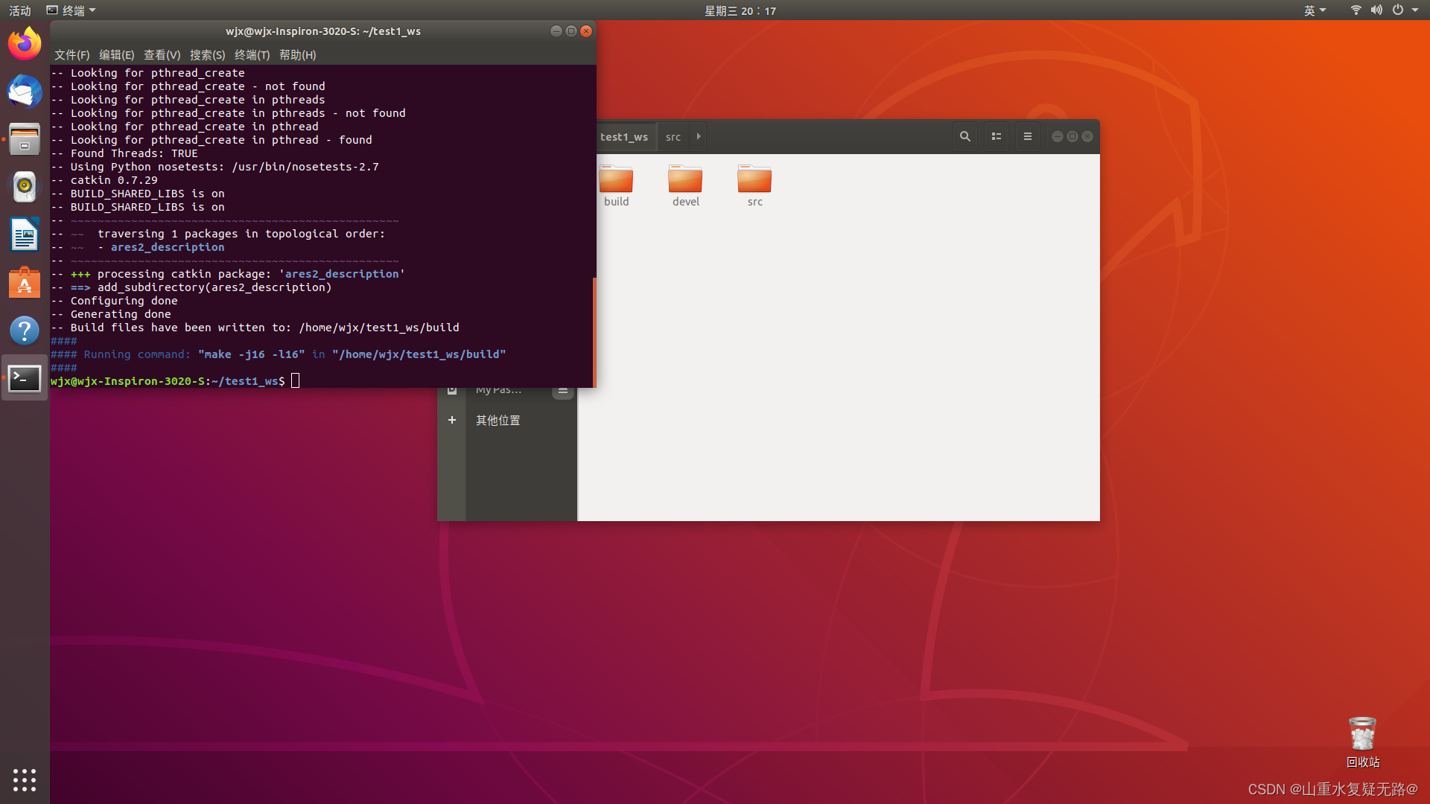Maximize the terminal window
The height and width of the screenshot is (804, 1430).
coord(571,31)
